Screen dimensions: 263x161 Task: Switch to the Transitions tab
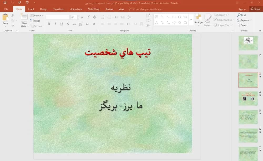coord(59,9)
